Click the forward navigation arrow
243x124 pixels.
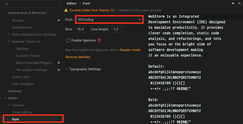[239, 3]
